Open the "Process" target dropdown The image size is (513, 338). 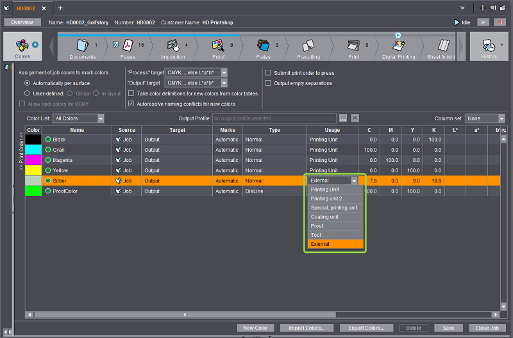tap(196, 73)
